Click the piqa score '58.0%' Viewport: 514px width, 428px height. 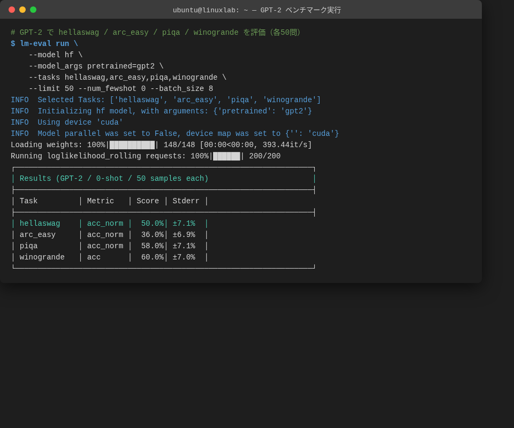153,246
